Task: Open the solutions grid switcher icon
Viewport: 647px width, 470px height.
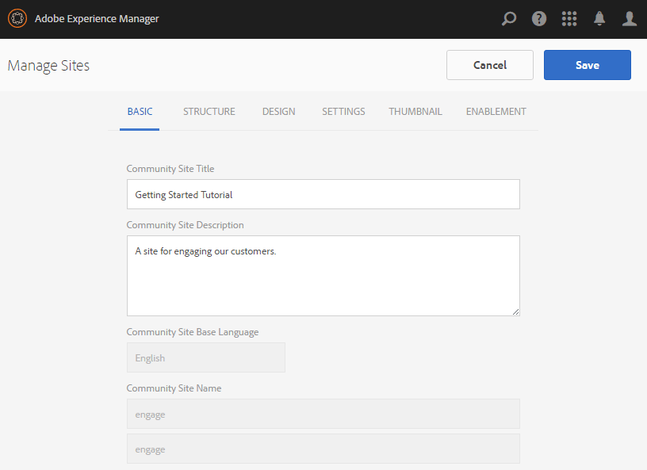Action: coord(569,18)
